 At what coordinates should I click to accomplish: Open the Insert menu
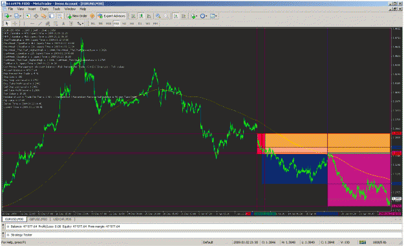pyautogui.click(x=32, y=9)
